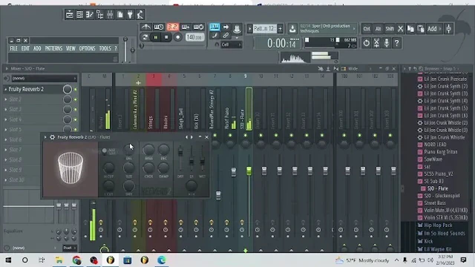The image size is (475, 267).
Task: Open the PATTERNS menu
Action: click(54, 49)
